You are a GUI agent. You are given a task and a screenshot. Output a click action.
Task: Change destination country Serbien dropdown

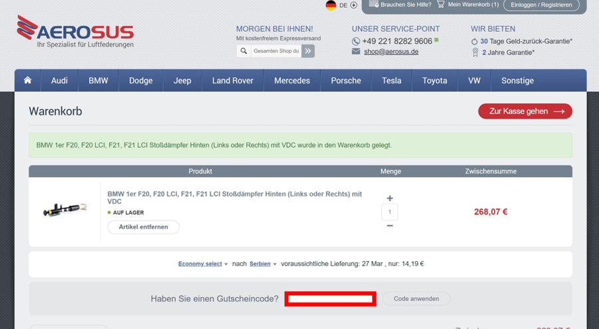(263, 264)
